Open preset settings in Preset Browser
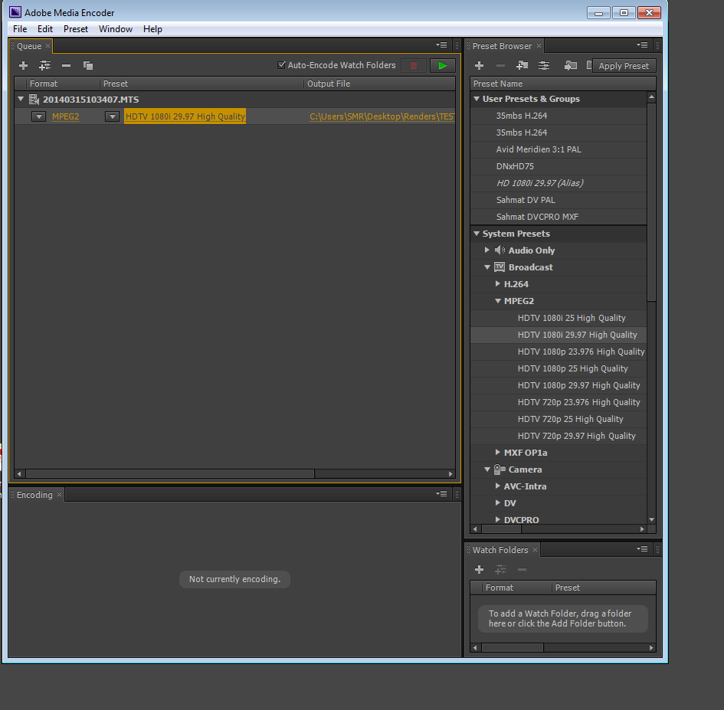 [x=544, y=66]
